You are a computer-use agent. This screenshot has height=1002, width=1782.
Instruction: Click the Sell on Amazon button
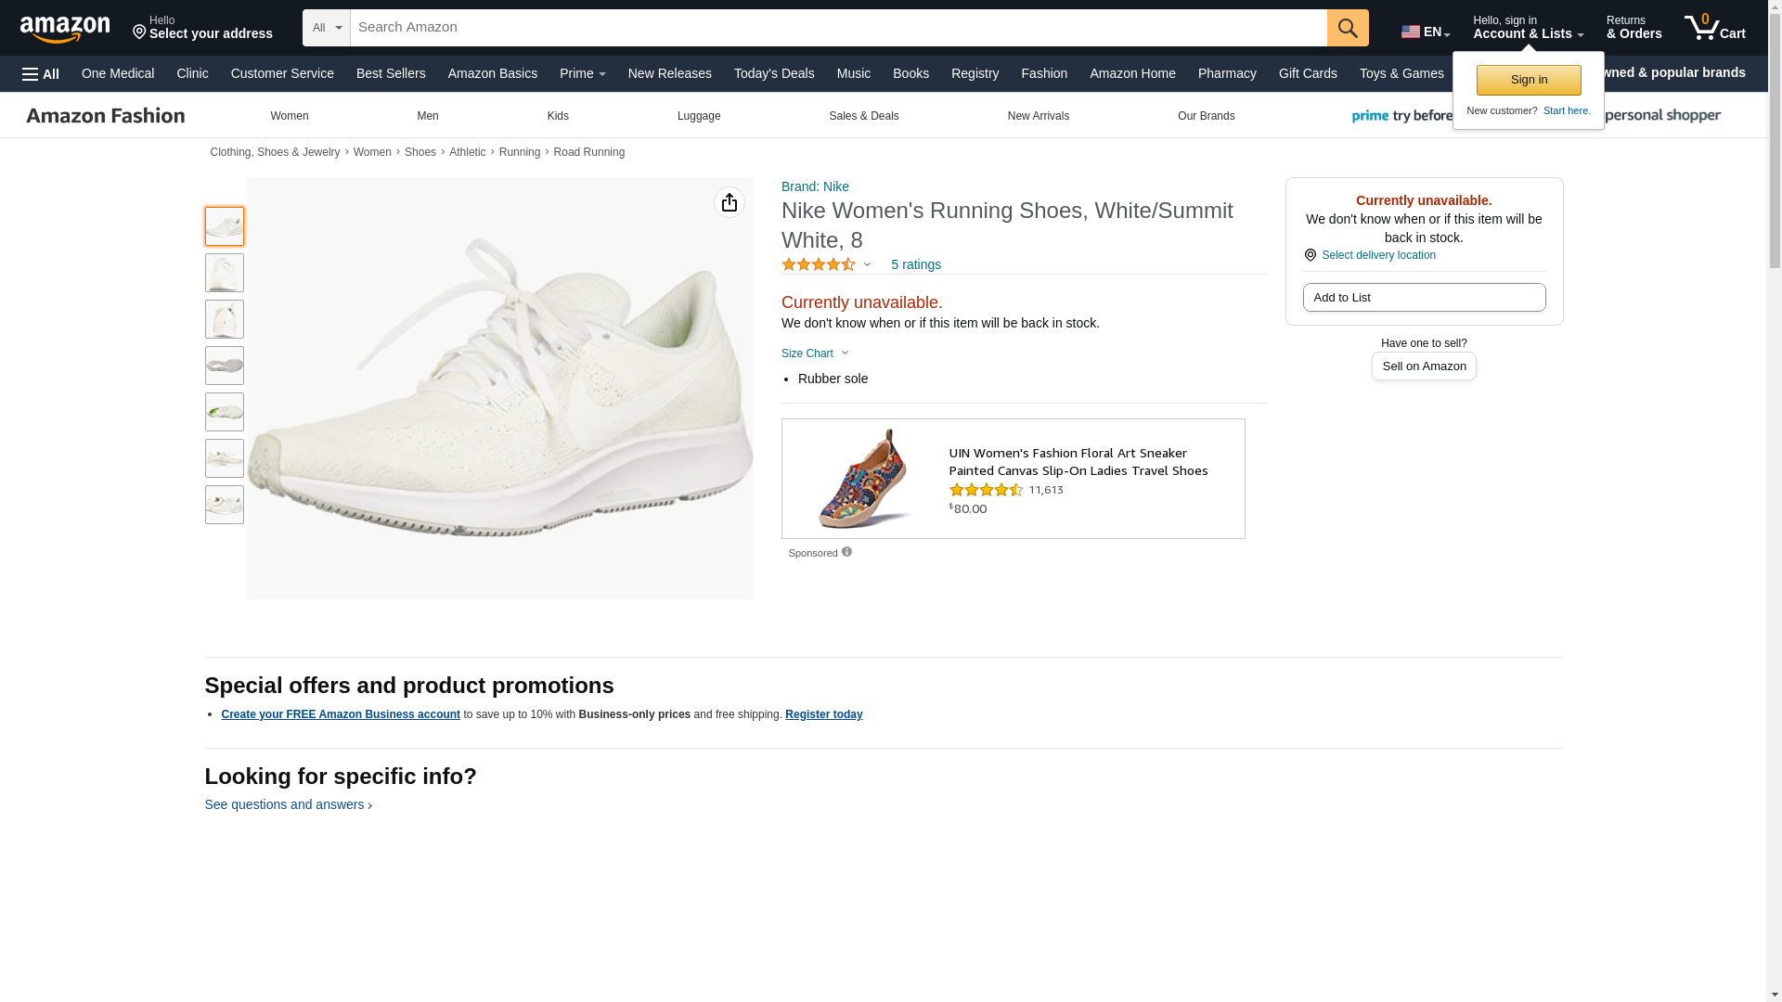[1424, 366]
